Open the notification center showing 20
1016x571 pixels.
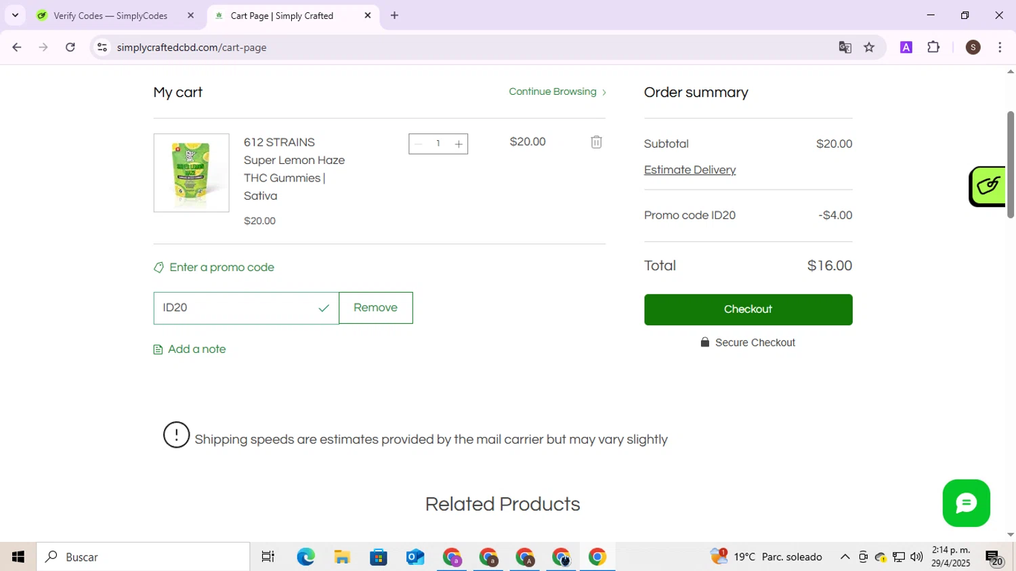(994, 558)
